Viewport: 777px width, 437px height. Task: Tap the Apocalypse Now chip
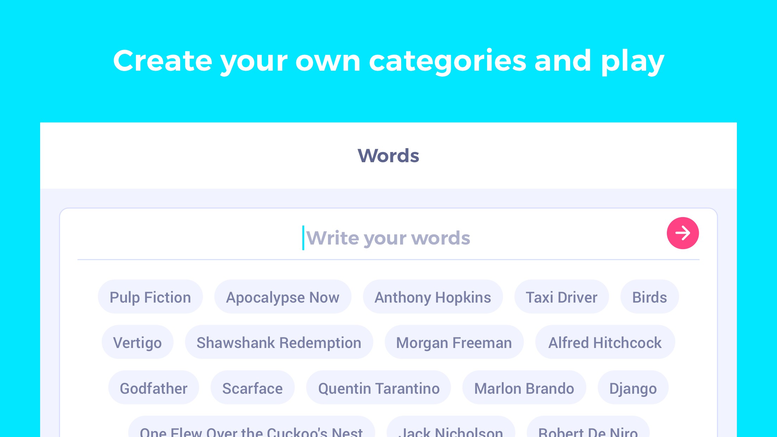pyautogui.click(x=283, y=297)
